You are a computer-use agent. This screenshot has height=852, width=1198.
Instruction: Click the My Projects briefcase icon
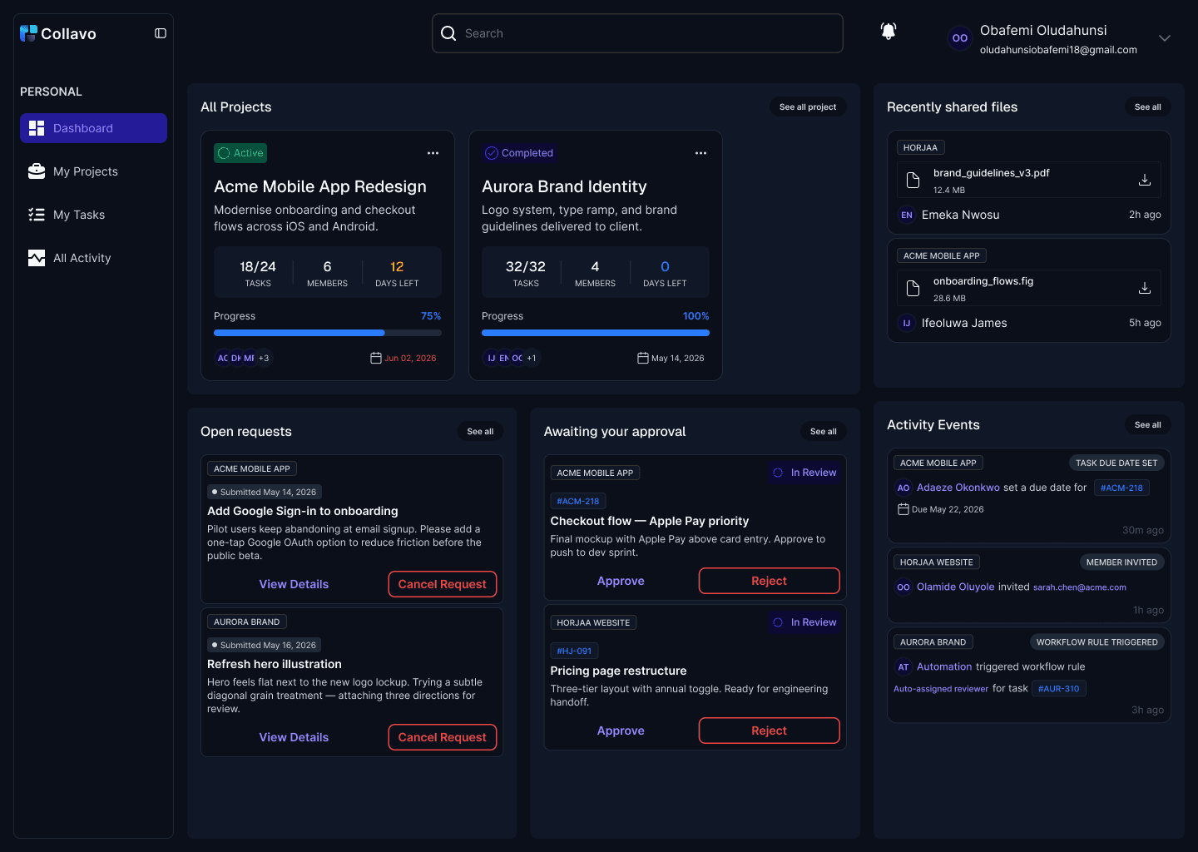[37, 171]
